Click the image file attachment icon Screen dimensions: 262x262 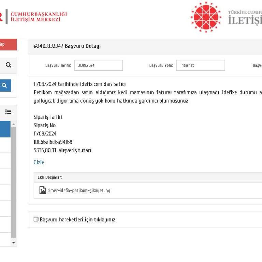pyautogui.click(x=43, y=190)
